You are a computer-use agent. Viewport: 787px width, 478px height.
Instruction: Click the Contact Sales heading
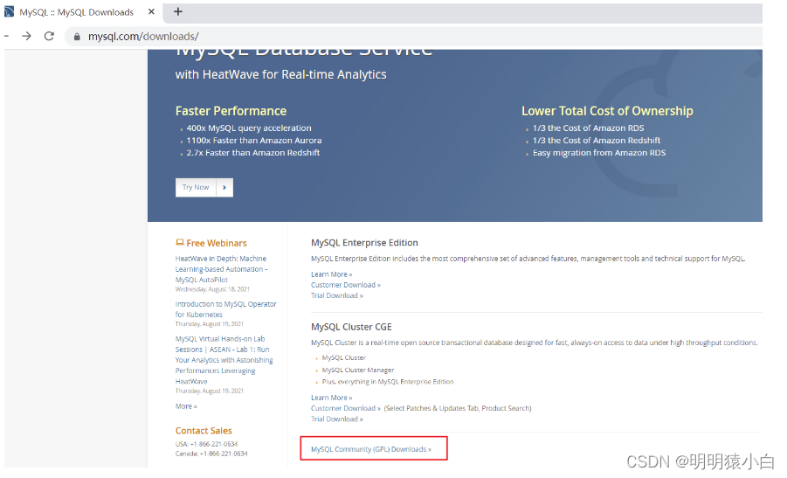pos(204,431)
